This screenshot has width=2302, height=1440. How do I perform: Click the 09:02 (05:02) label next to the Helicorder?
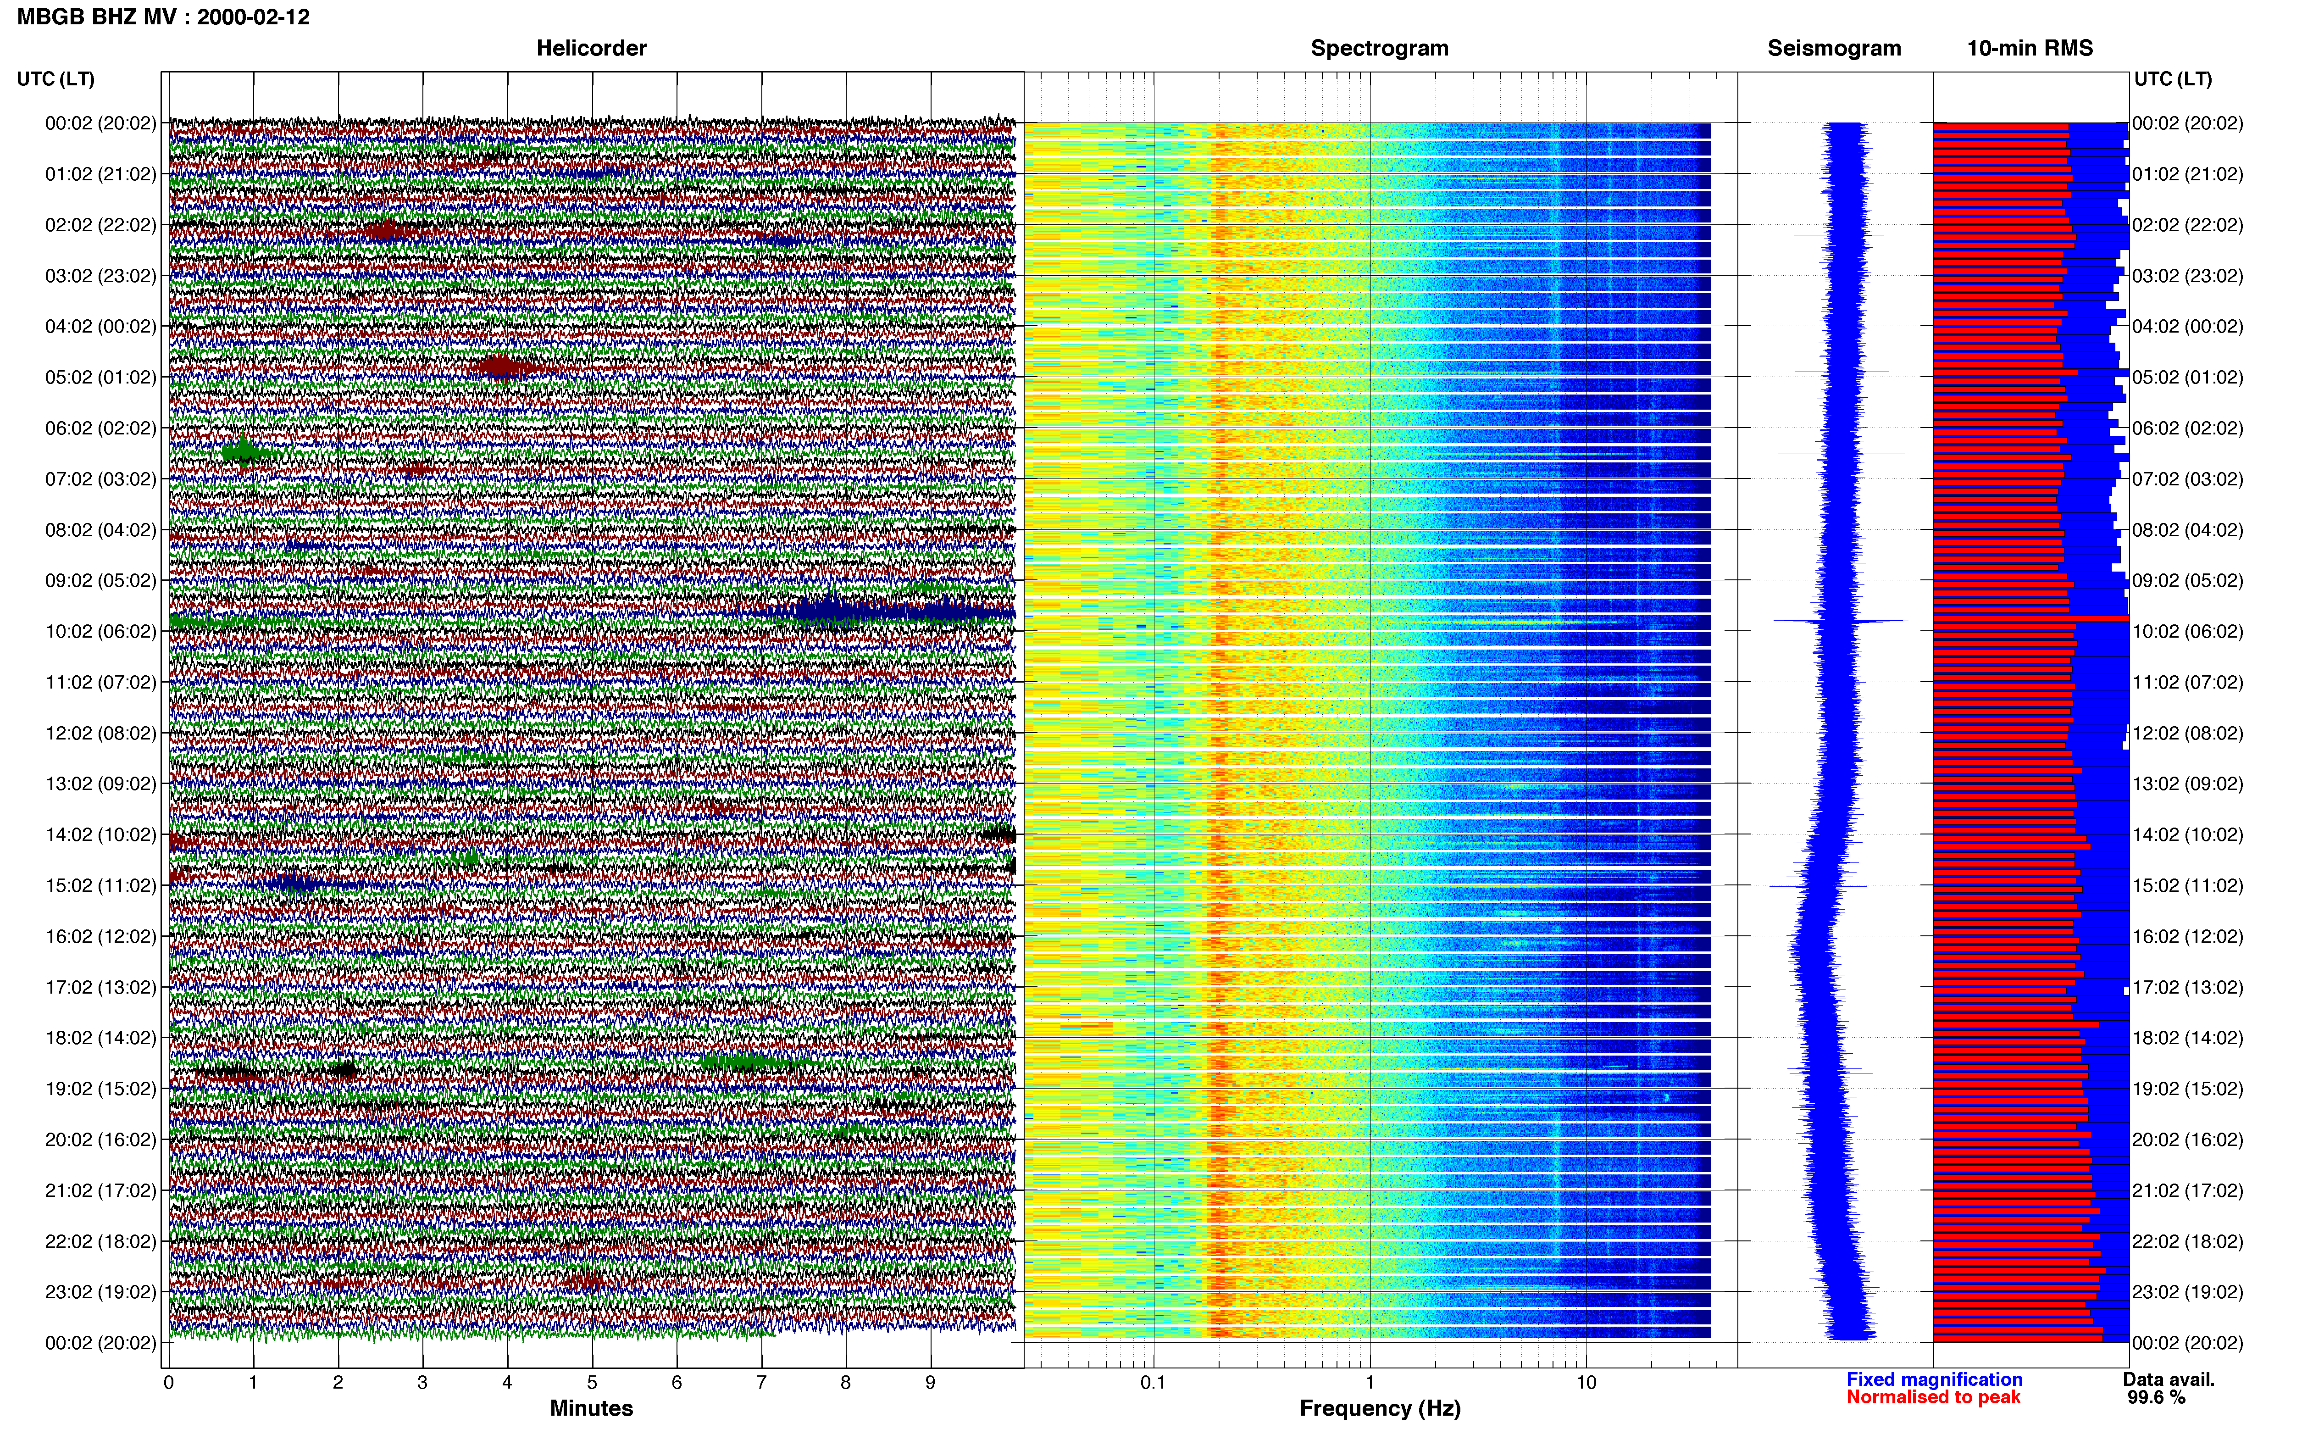coord(101,581)
